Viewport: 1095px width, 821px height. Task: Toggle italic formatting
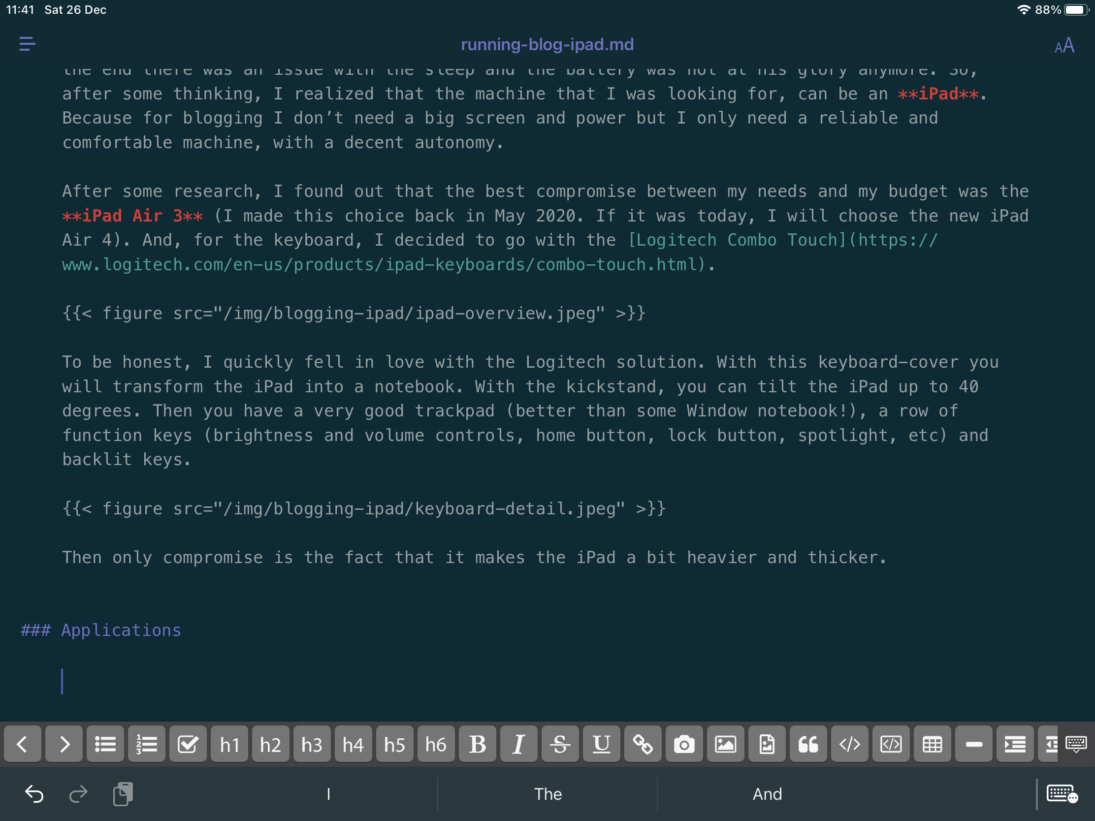click(519, 744)
